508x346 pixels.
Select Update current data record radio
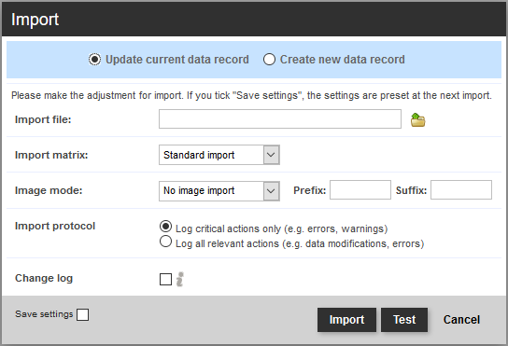pos(94,60)
